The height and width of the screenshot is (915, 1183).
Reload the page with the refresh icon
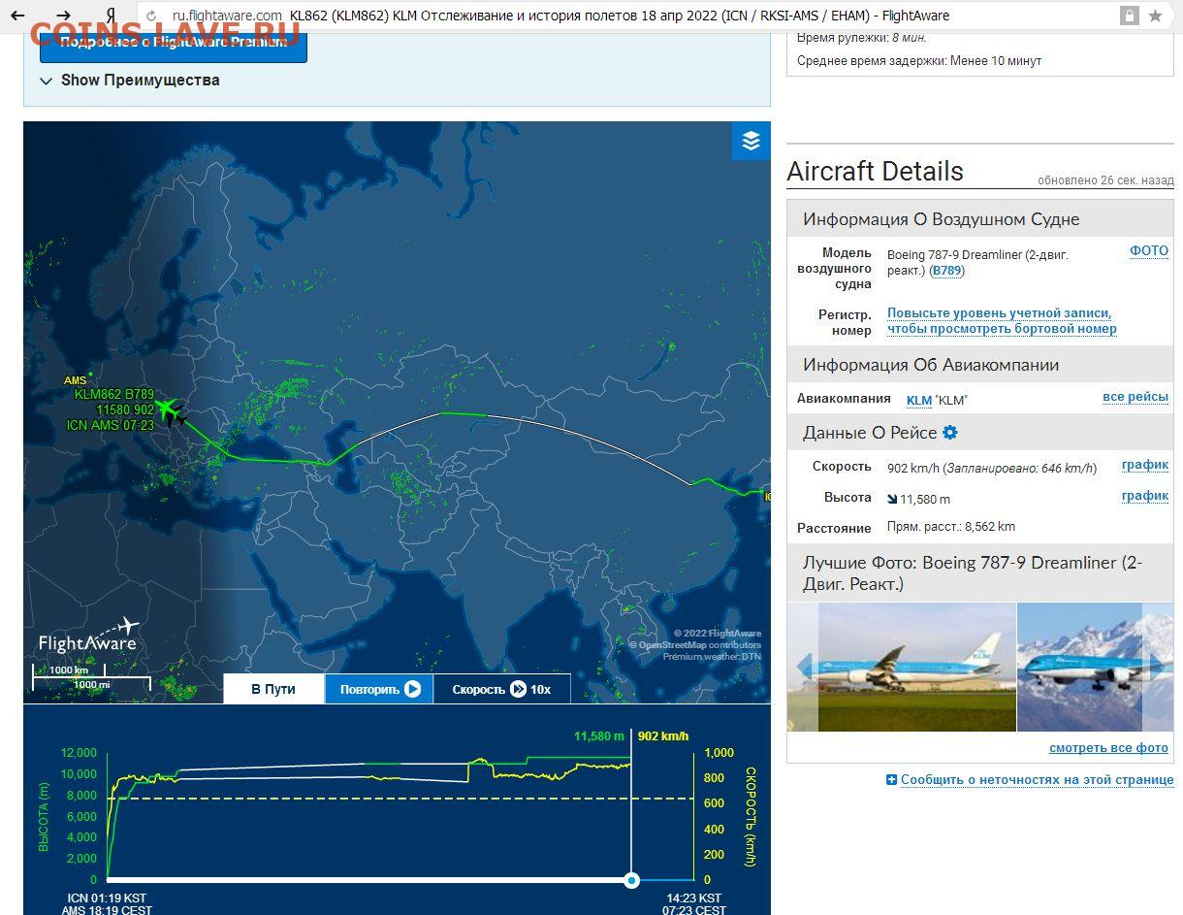coord(152,16)
